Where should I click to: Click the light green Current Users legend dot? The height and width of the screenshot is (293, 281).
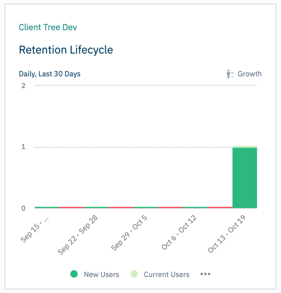[134, 274]
